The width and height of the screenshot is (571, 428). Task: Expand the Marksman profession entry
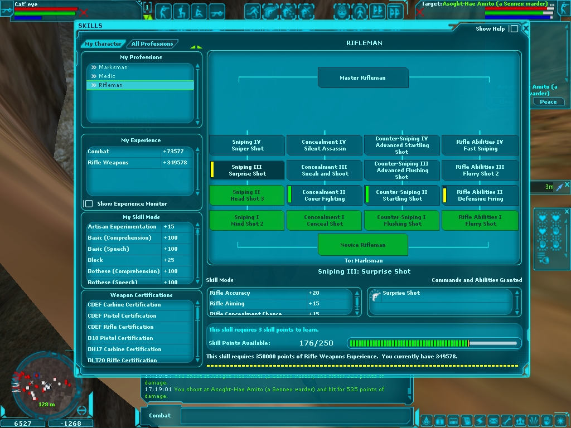pyautogui.click(x=94, y=67)
